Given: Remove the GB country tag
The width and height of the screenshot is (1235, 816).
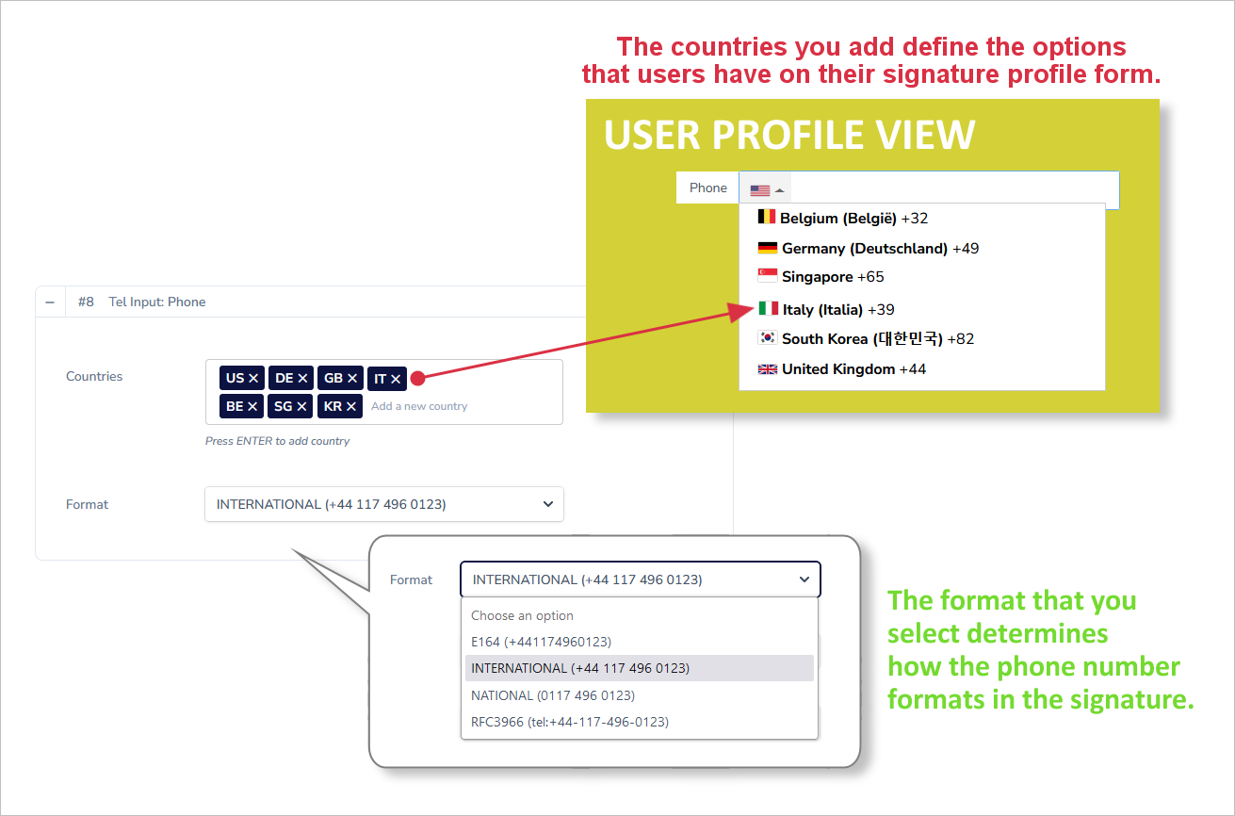Looking at the screenshot, I should click(352, 379).
